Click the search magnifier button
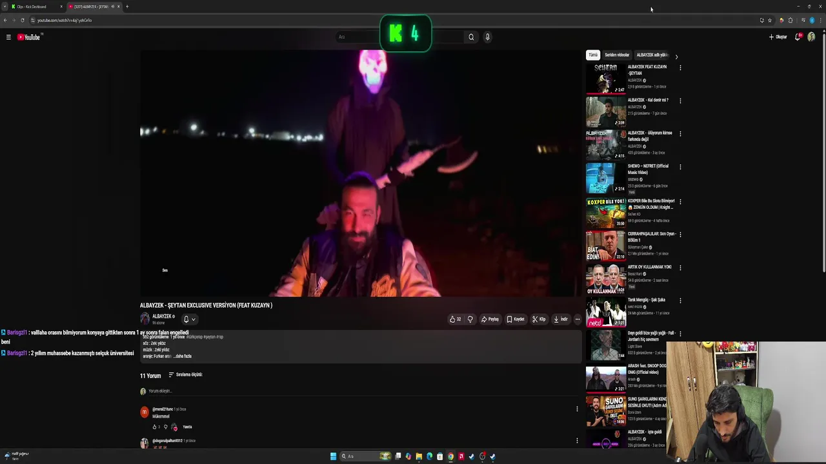 (471, 37)
